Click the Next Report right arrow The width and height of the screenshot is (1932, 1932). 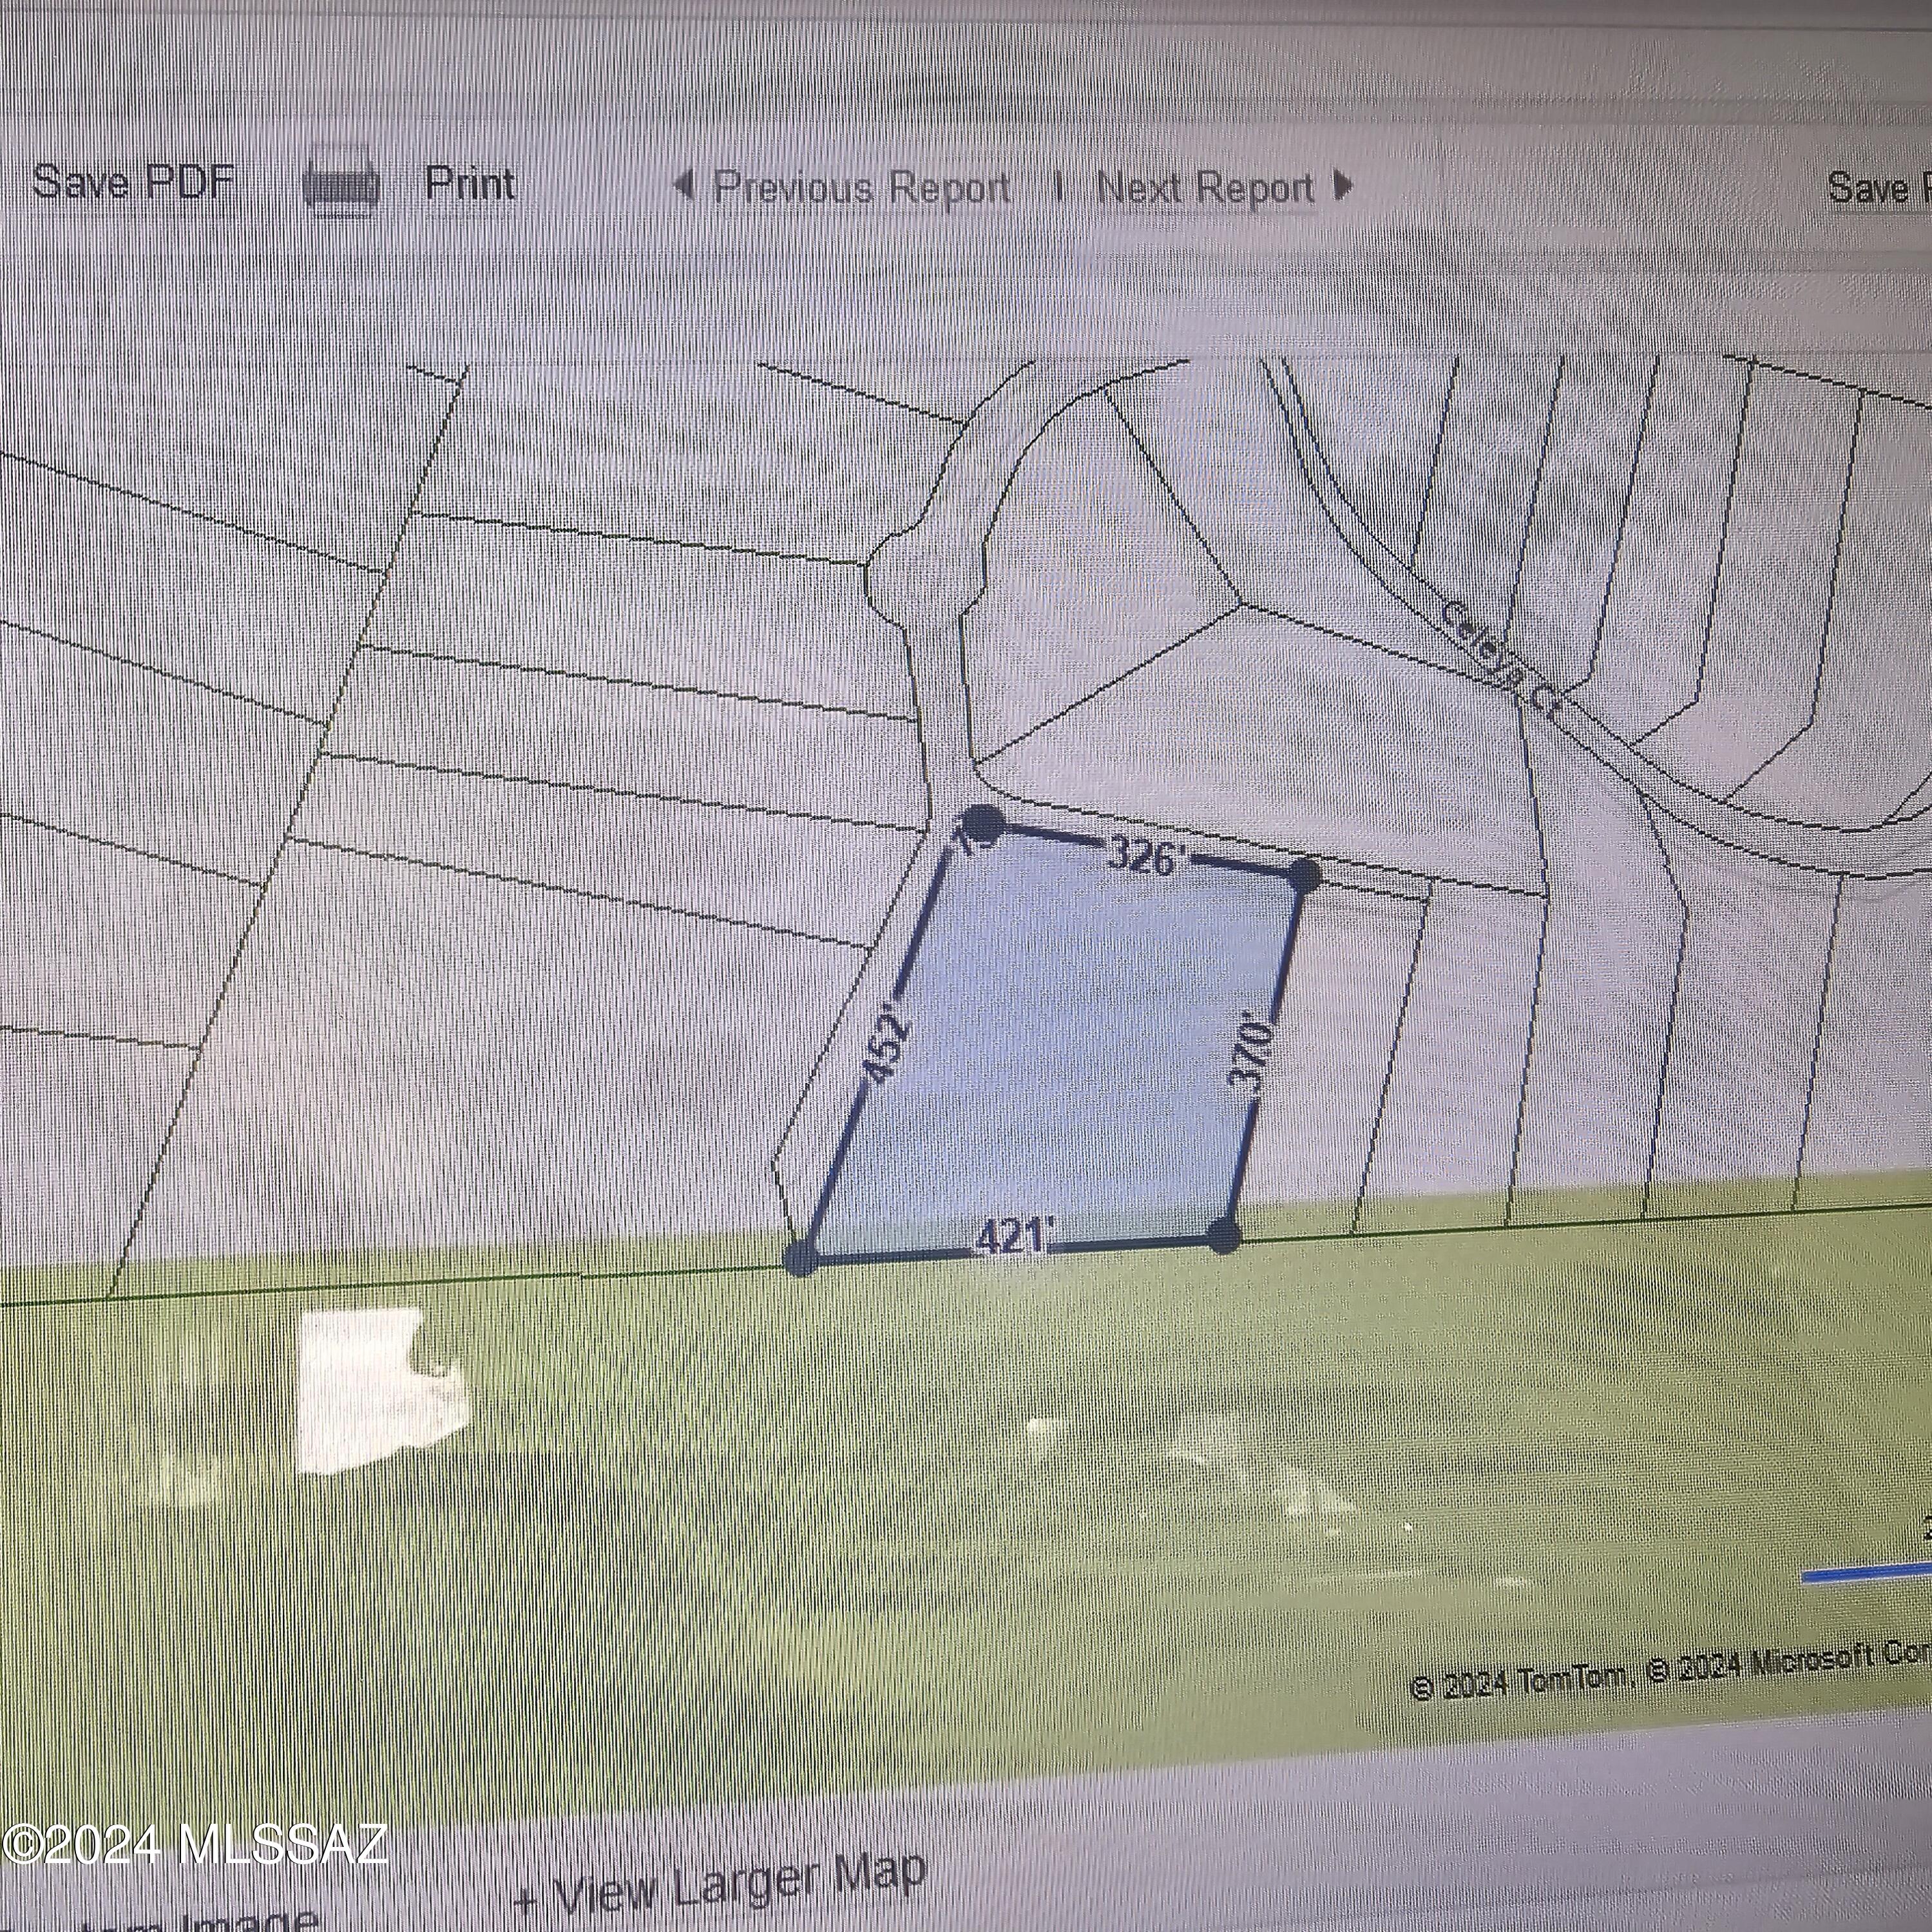[1343, 185]
